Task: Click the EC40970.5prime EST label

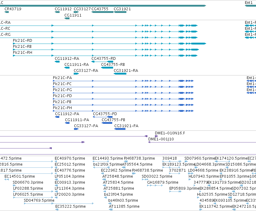Action: point(70,158)
